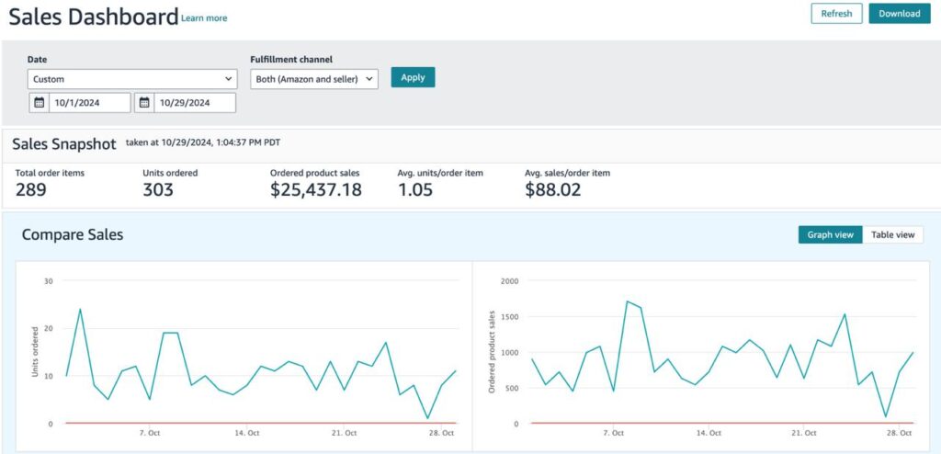Select the highest peak in Units ordered chart
This screenshot has width=941, height=454.
click(81, 309)
